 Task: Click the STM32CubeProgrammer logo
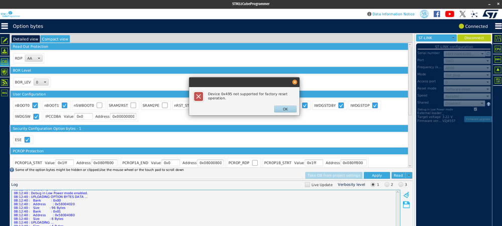[10, 14]
